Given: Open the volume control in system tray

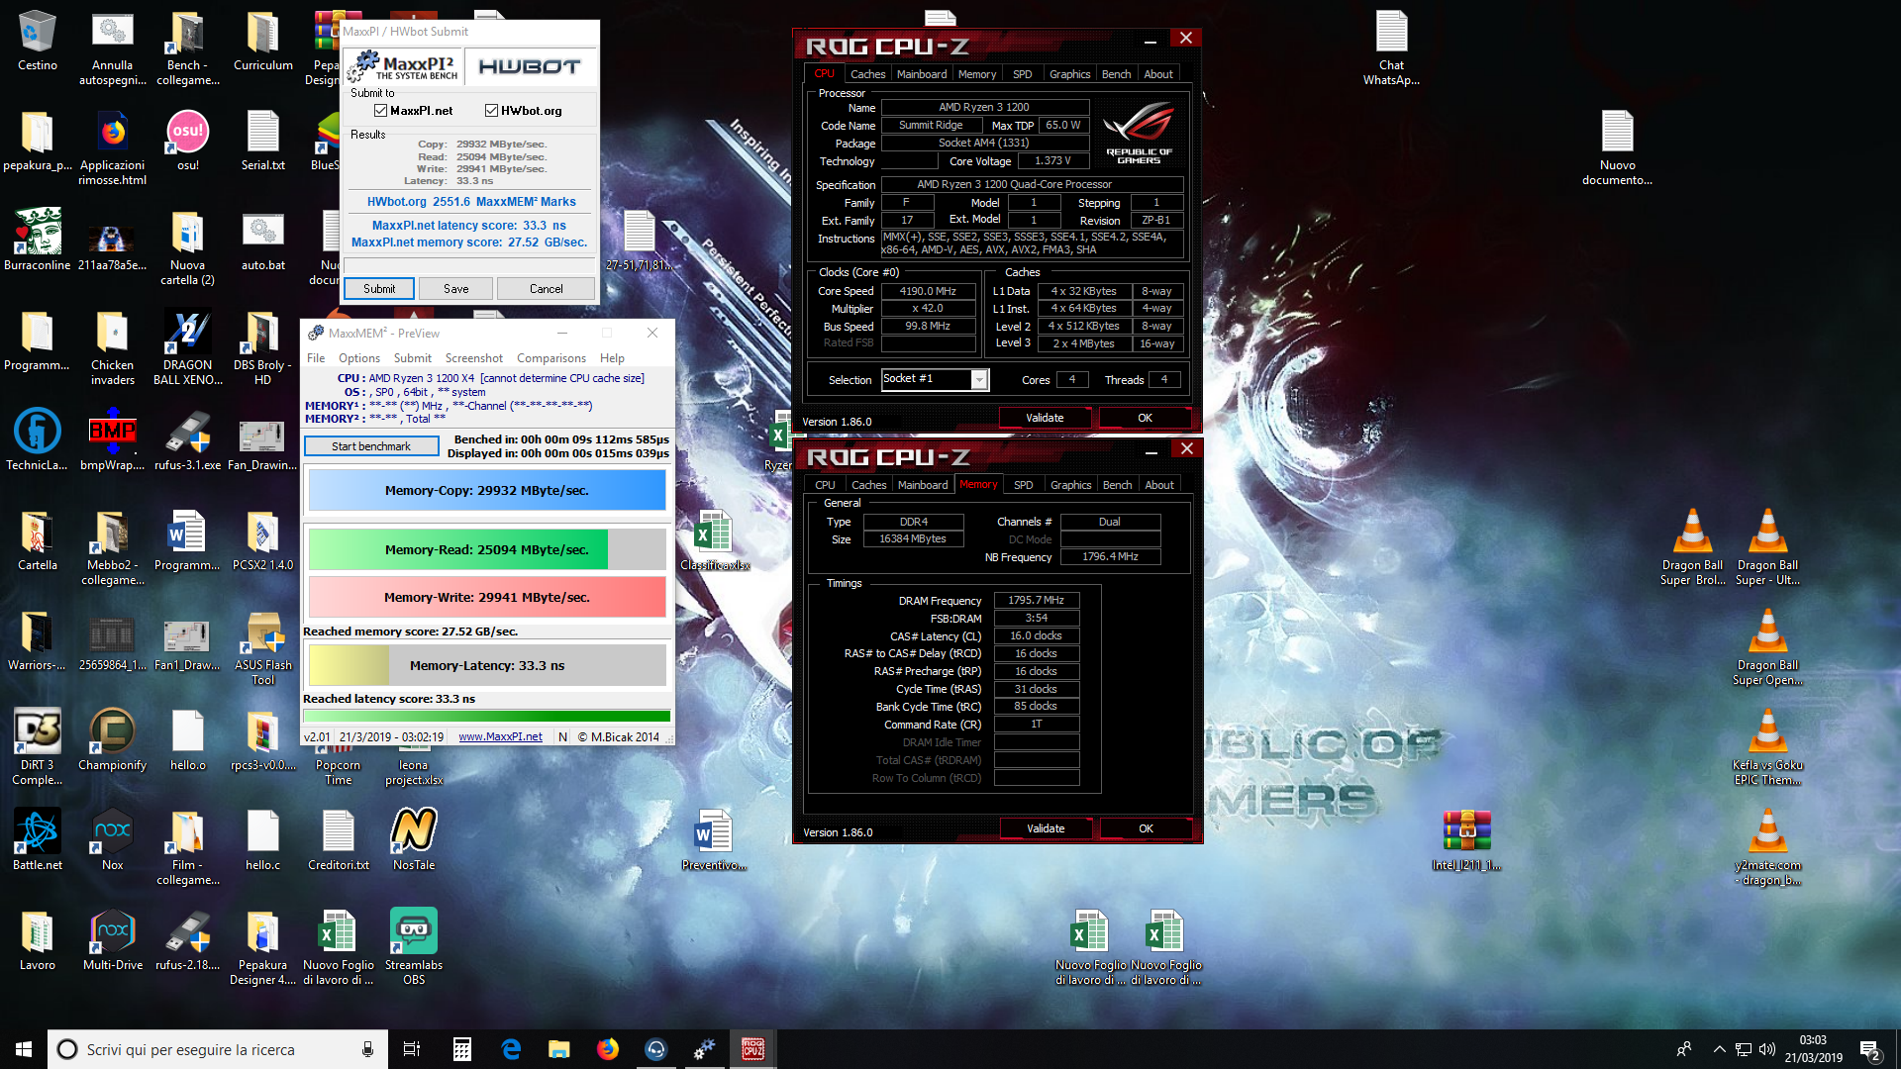Looking at the screenshot, I should [x=1767, y=1049].
